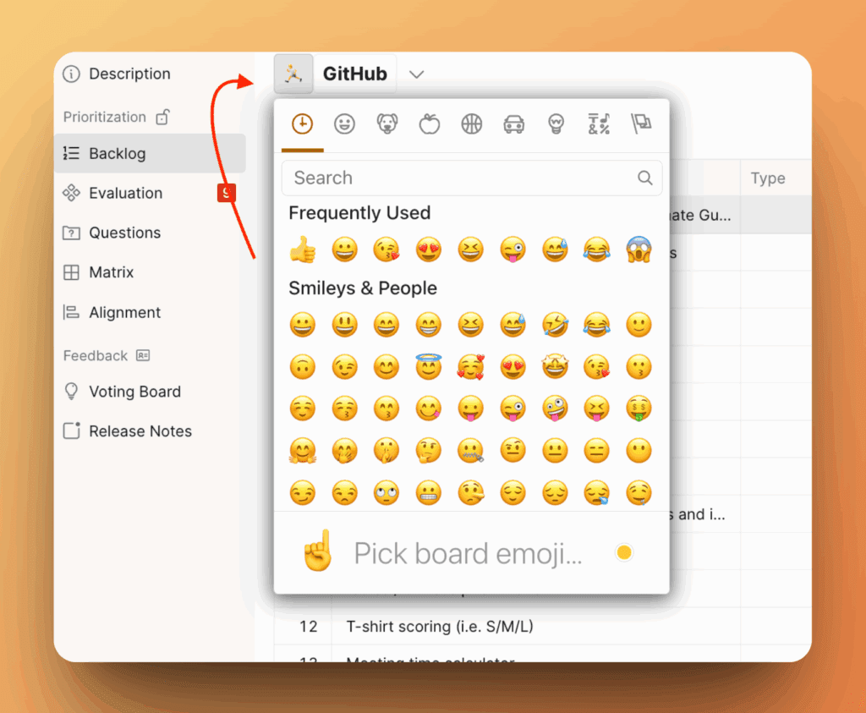The width and height of the screenshot is (866, 713).
Task: Open the Objects lightbulb emoji category
Action: point(556,124)
